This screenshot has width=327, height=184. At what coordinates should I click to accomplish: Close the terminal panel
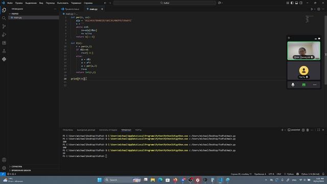(323, 130)
